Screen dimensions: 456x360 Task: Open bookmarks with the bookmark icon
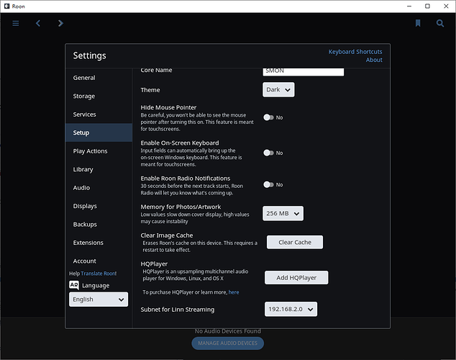tap(418, 23)
